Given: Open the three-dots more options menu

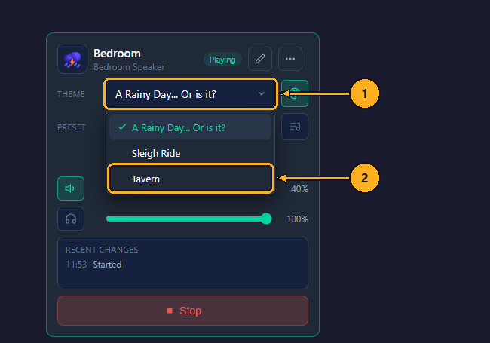Looking at the screenshot, I should point(290,59).
